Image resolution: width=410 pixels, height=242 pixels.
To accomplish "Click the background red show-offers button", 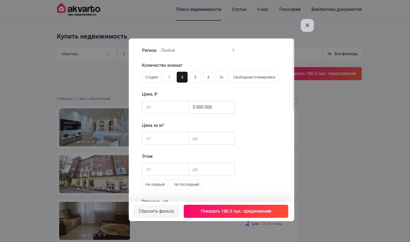I will [x=328, y=74].
